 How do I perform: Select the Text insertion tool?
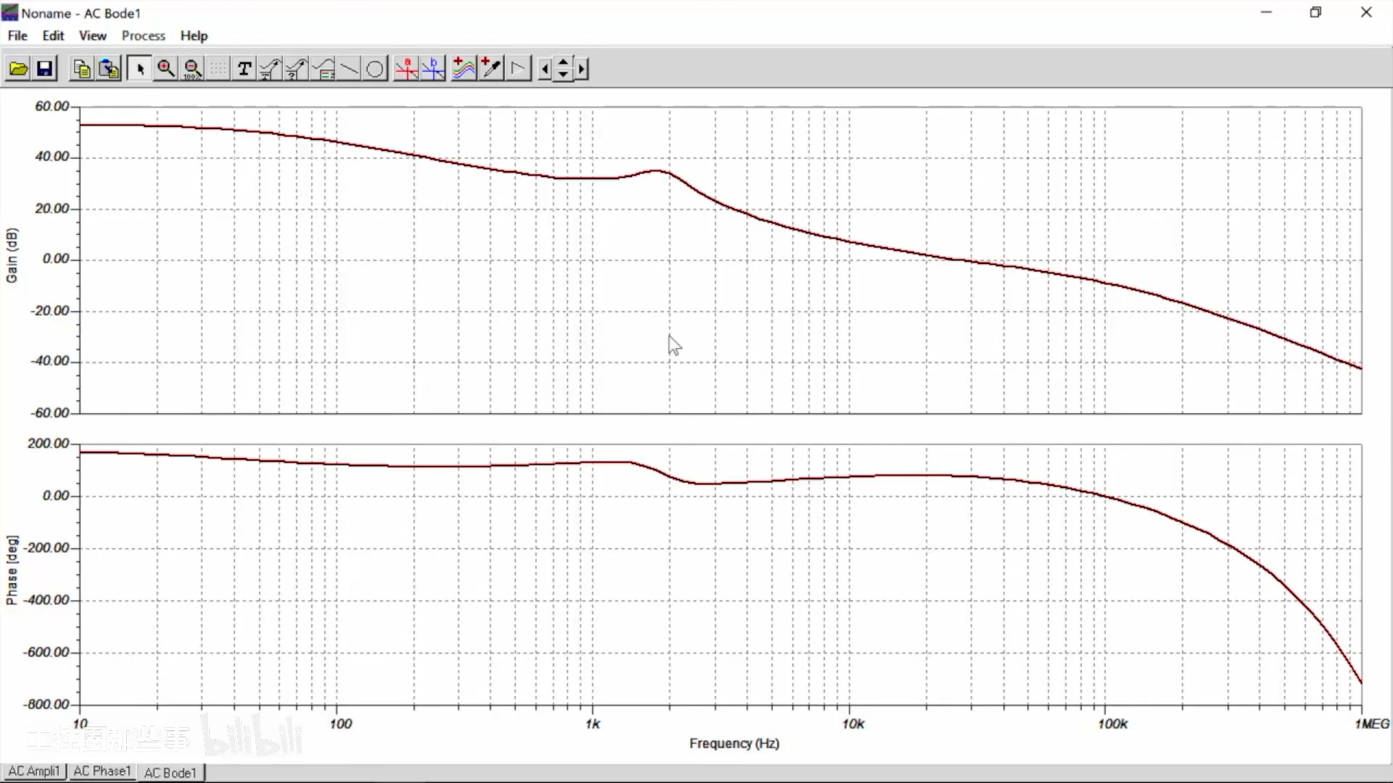pyautogui.click(x=245, y=69)
